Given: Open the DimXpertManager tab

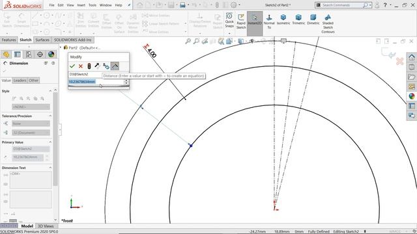Looking at the screenshot, I should pos(40,55).
